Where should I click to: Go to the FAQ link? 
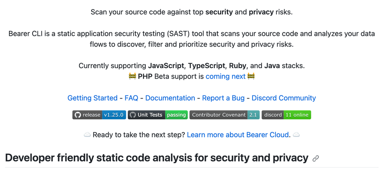(x=131, y=98)
